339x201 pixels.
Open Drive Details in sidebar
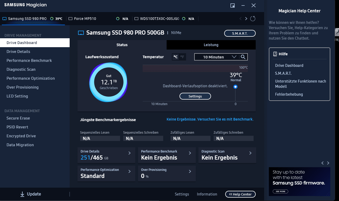(35, 52)
